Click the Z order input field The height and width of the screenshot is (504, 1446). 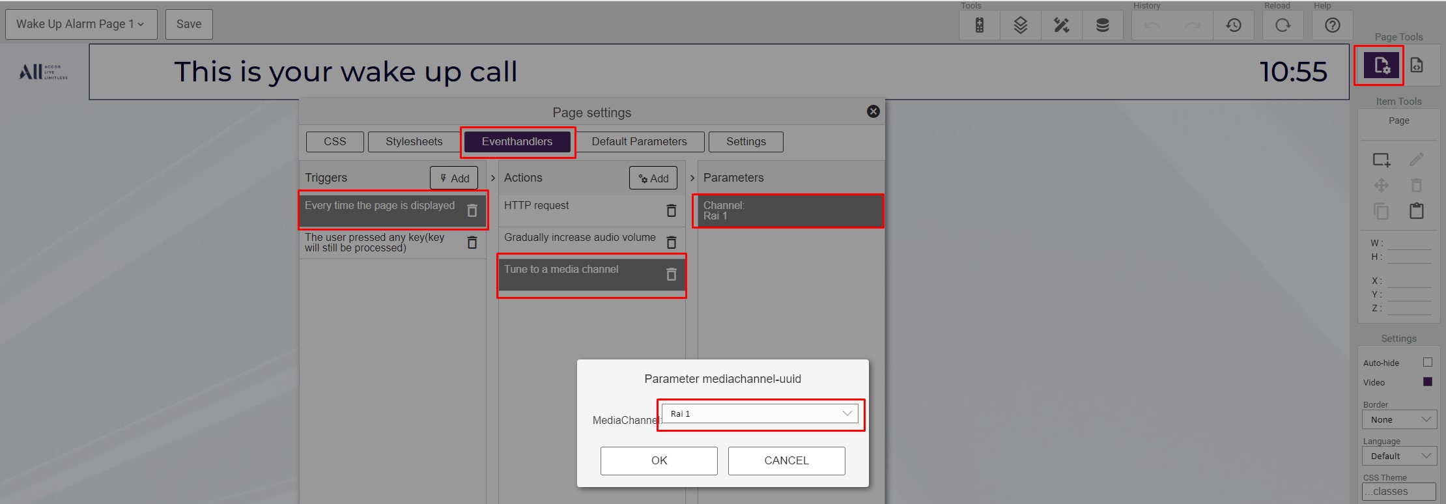[x=1409, y=308]
